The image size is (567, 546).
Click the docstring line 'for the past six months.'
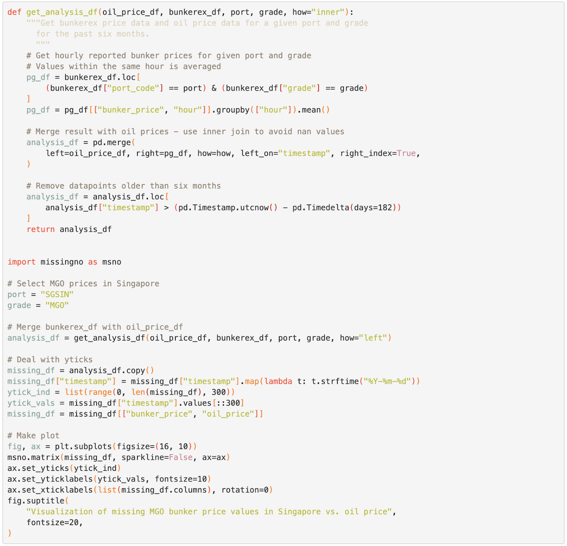click(x=92, y=34)
